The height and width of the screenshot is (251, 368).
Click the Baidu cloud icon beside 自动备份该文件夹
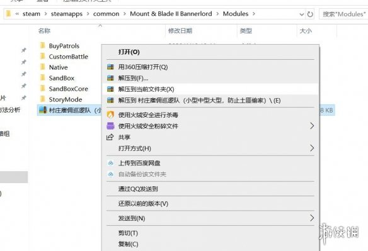pyautogui.click(x=110, y=174)
